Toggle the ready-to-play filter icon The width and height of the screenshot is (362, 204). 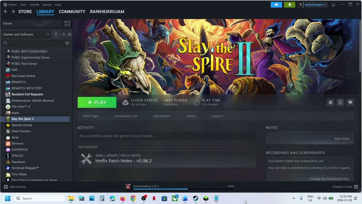(70, 34)
